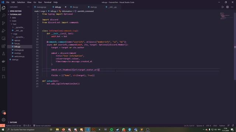The height and width of the screenshot is (132, 236).
Task: Open the Edit menu
Action: click(x=13, y=2)
